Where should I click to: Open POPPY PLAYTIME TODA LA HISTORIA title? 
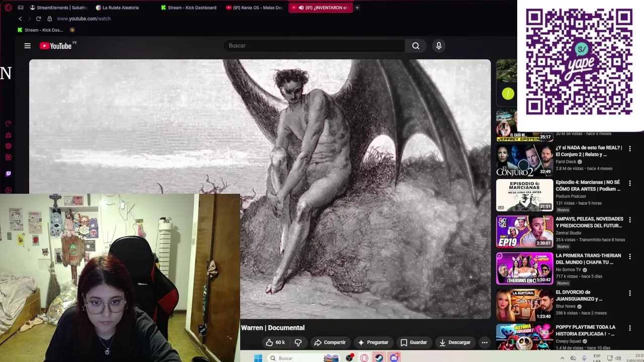coord(585,330)
